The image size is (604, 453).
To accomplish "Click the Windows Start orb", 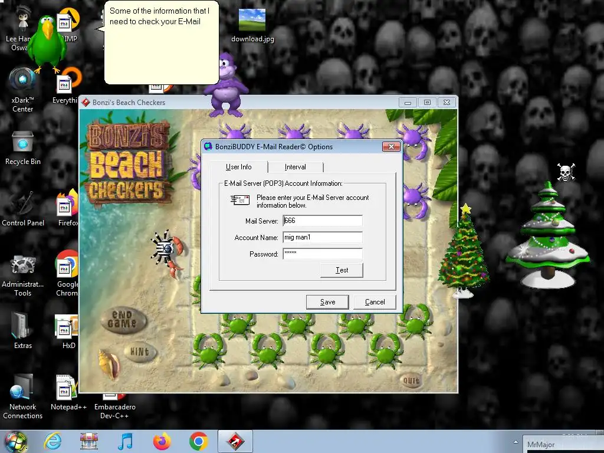I will (15, 442).
